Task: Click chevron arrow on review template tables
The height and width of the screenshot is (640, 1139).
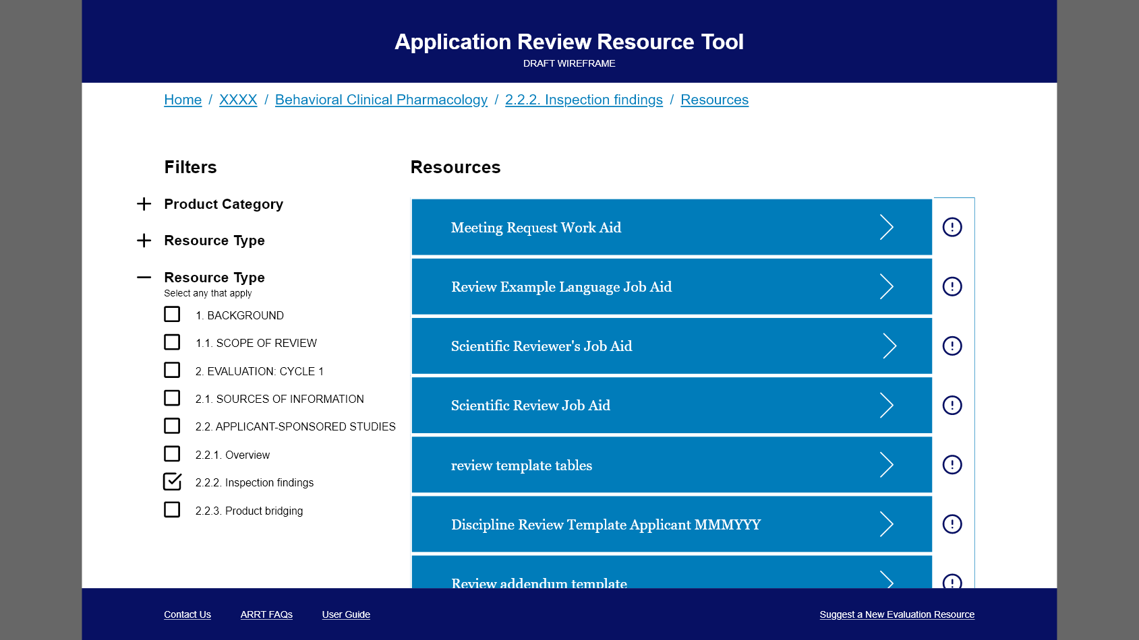Action: pos(886,464)
